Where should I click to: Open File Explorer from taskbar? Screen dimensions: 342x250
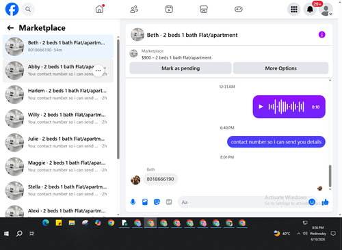(72, 223)
